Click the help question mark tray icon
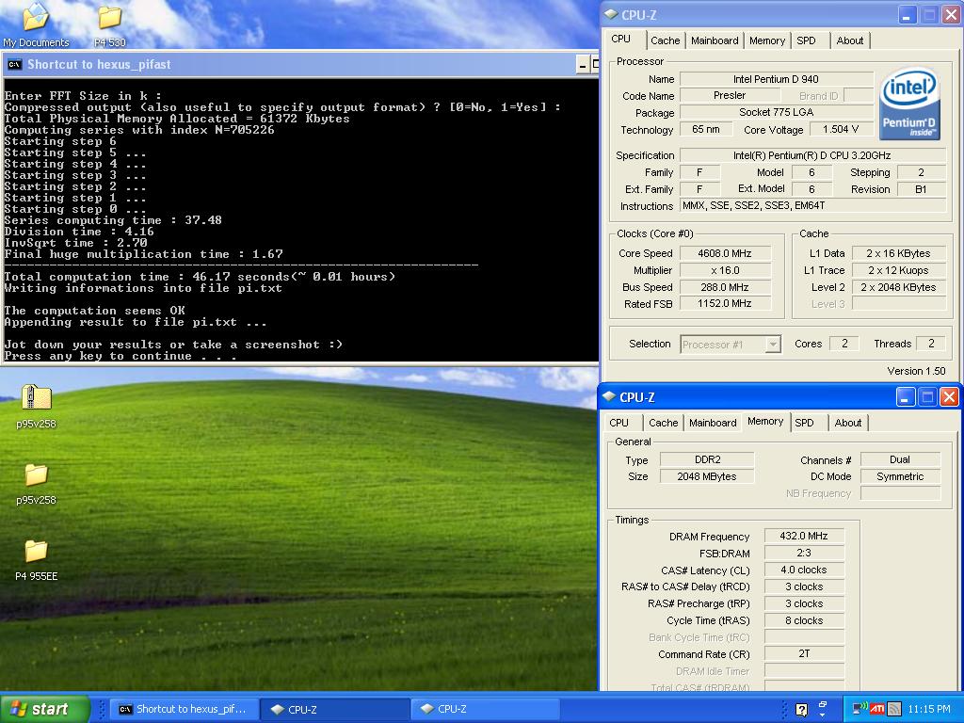Image resolution: width=964 pixels, height=723 pixels. 801,710
